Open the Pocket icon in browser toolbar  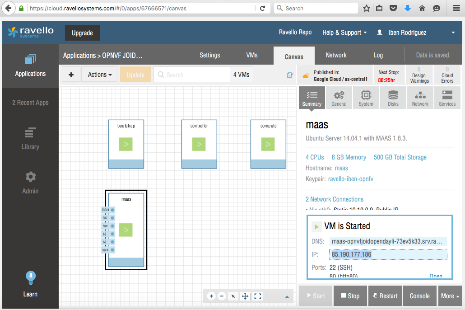click(393, 8)
